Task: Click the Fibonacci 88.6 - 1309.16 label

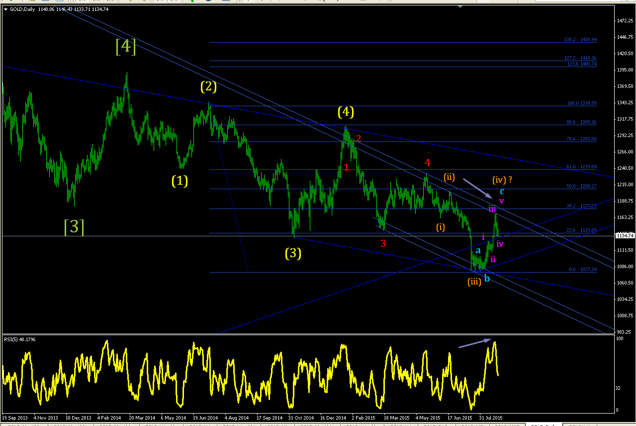Action: [581, 122]
